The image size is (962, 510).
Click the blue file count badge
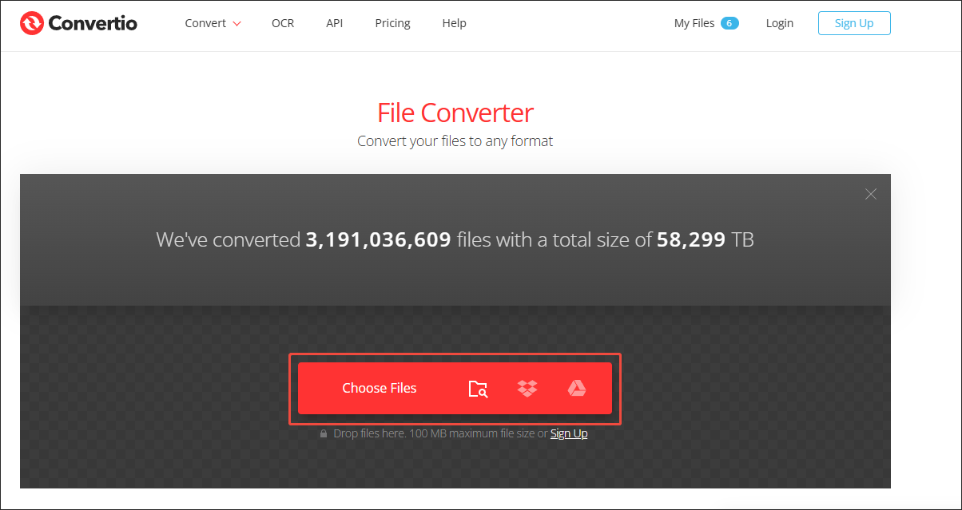[x=729, y=23]
